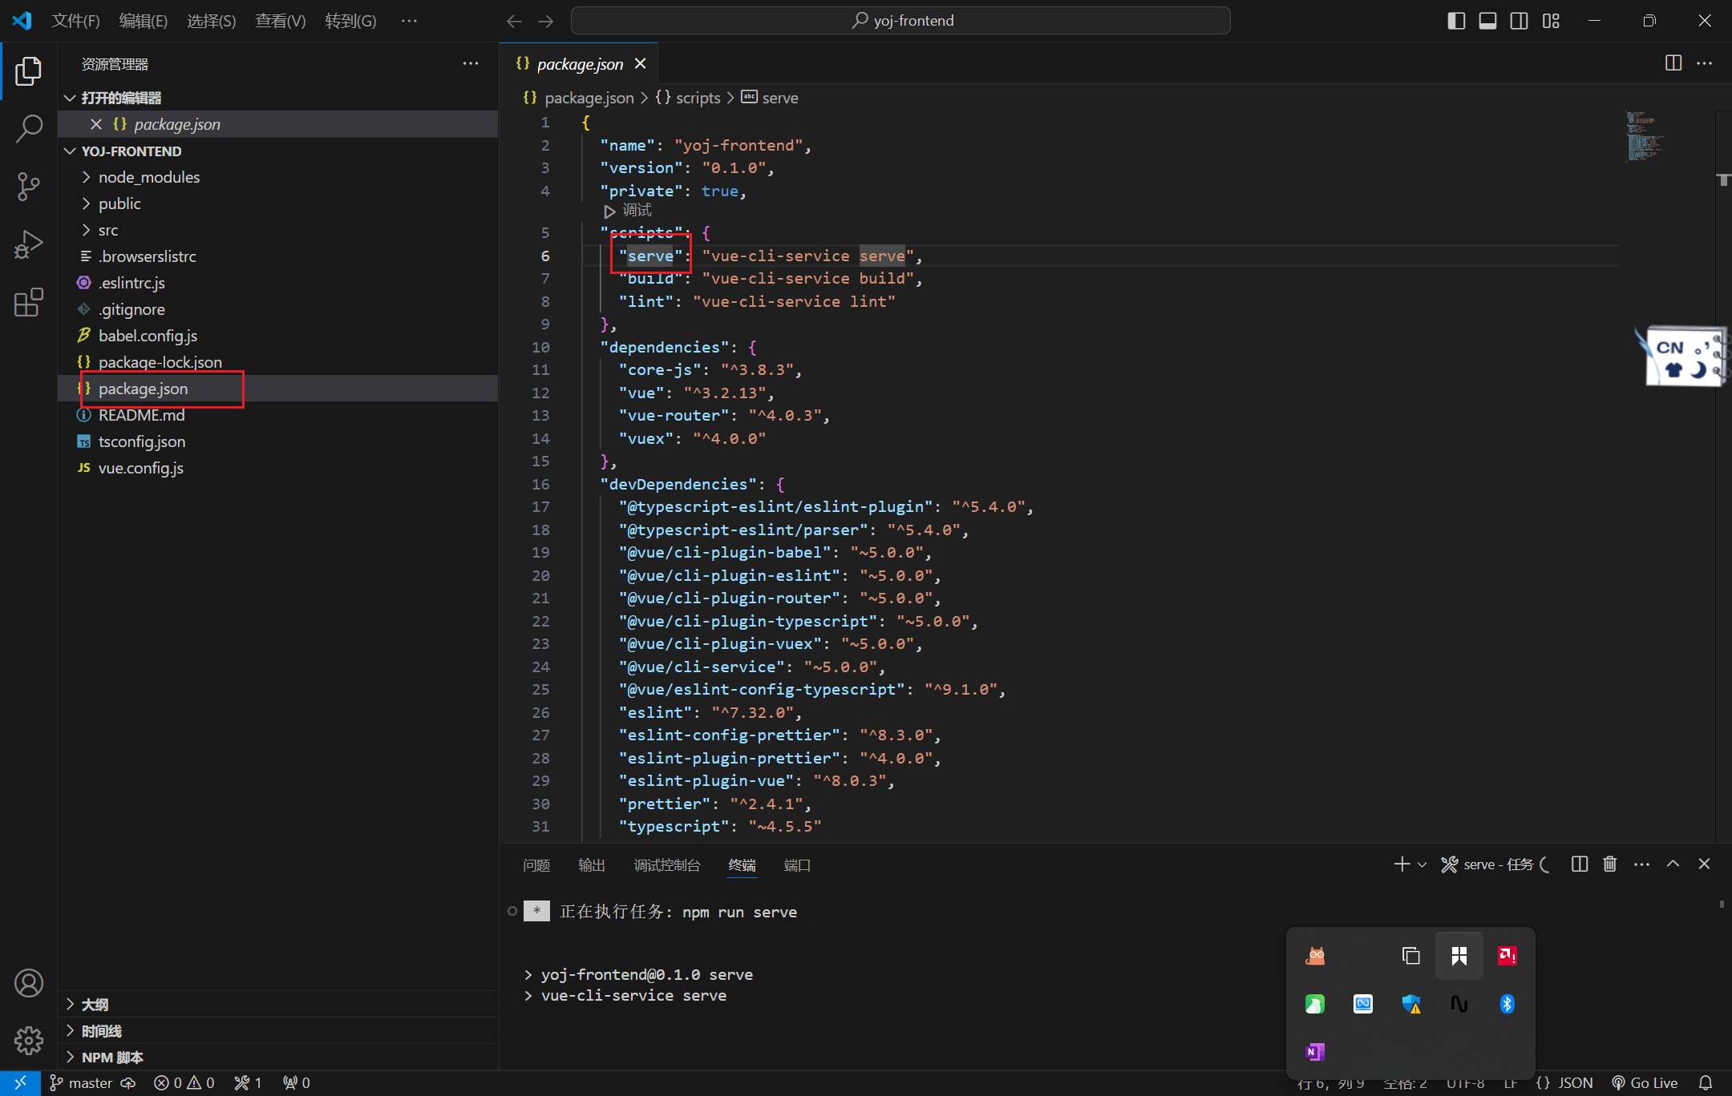This screenshot has width=1732, height=1096.
Task: Open the Explorer view in activity bar
Action: pos(28,71)
